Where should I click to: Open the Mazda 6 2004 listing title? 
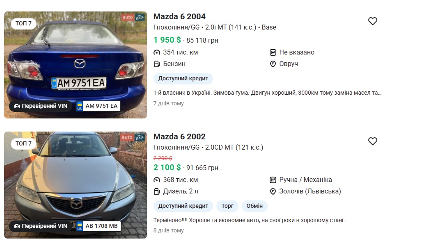point(179,17)
